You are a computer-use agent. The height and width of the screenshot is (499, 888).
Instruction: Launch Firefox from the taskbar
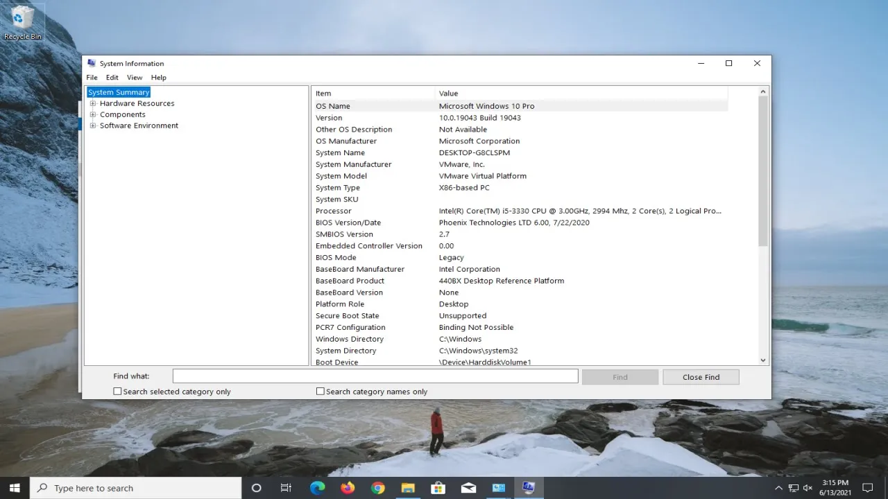click(348, 488)
